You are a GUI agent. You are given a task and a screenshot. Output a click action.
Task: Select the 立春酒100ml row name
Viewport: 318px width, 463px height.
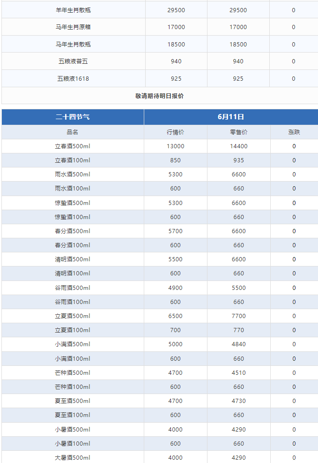pos(73,160)
